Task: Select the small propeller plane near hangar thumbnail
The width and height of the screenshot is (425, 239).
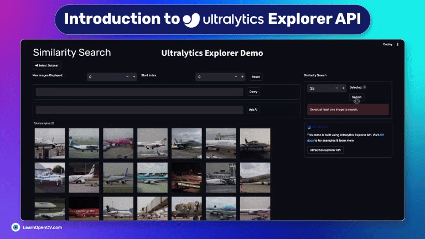Action: tap(50, 178)
